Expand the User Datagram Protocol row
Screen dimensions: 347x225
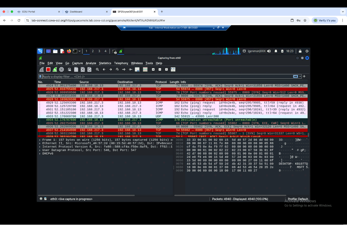40,150
